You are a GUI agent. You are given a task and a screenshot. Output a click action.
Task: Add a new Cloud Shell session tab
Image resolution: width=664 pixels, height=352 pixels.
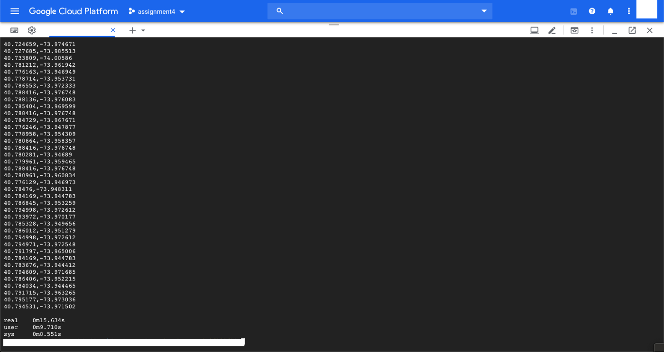132,30
